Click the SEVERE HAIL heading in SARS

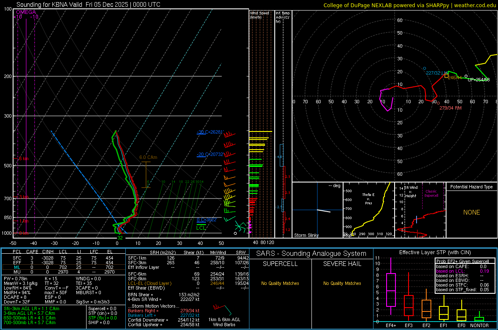tap(342, 264)
